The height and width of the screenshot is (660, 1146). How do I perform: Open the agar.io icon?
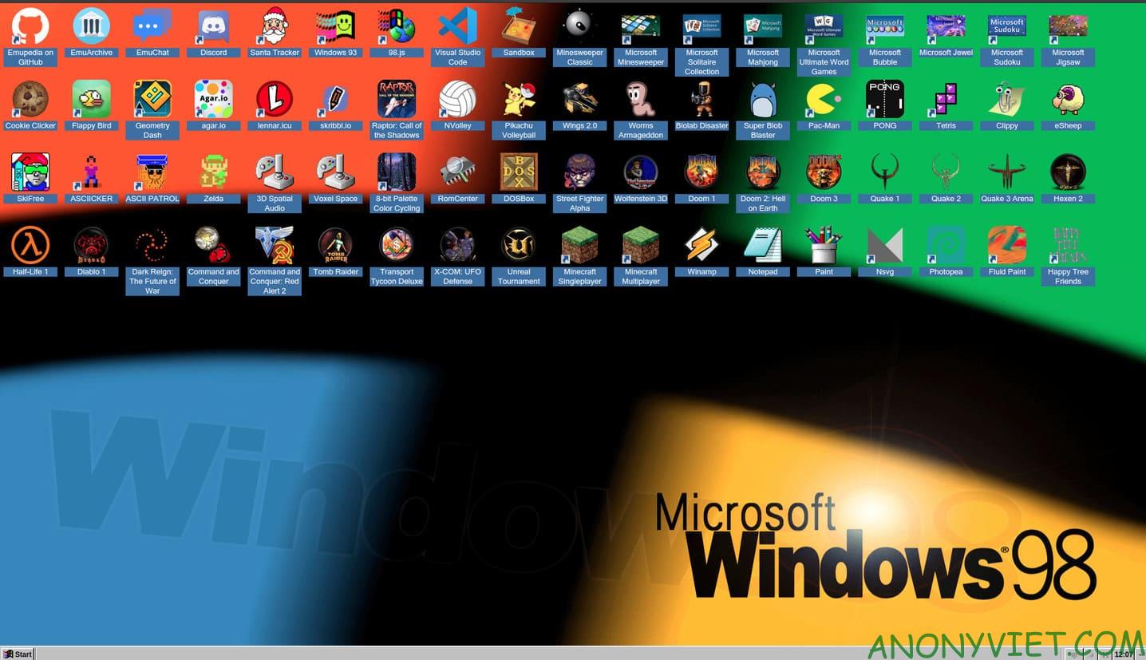click(x=214, y=99)
